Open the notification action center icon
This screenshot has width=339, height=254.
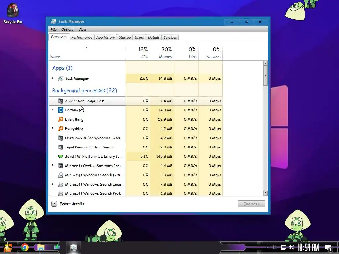coord(328,248)
